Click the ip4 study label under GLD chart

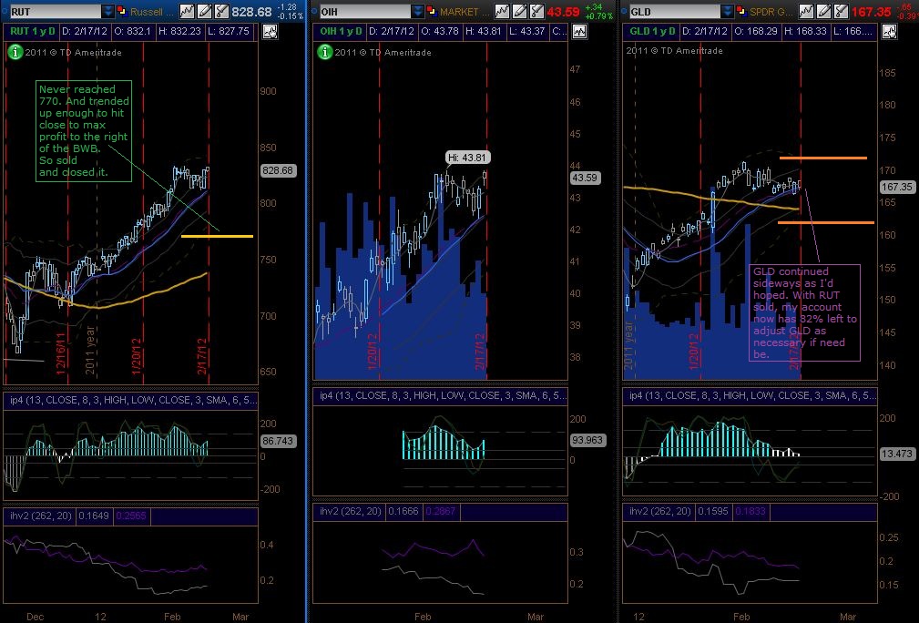753,395
